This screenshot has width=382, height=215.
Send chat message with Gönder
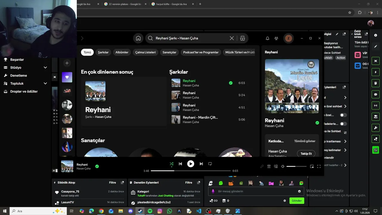(297, 201)
